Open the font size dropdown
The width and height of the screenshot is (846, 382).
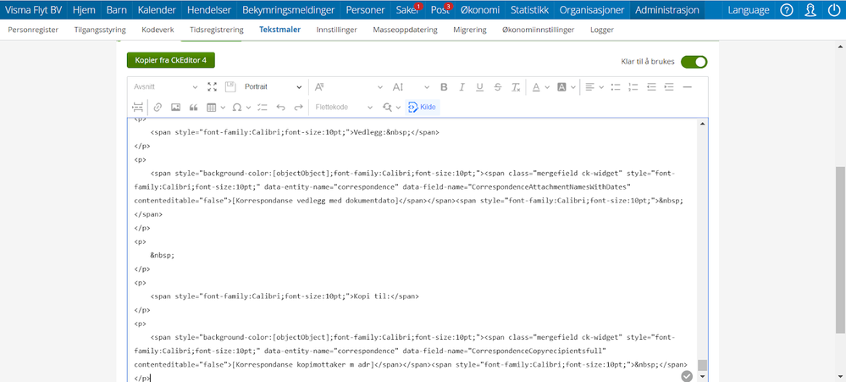click(411, 87)
